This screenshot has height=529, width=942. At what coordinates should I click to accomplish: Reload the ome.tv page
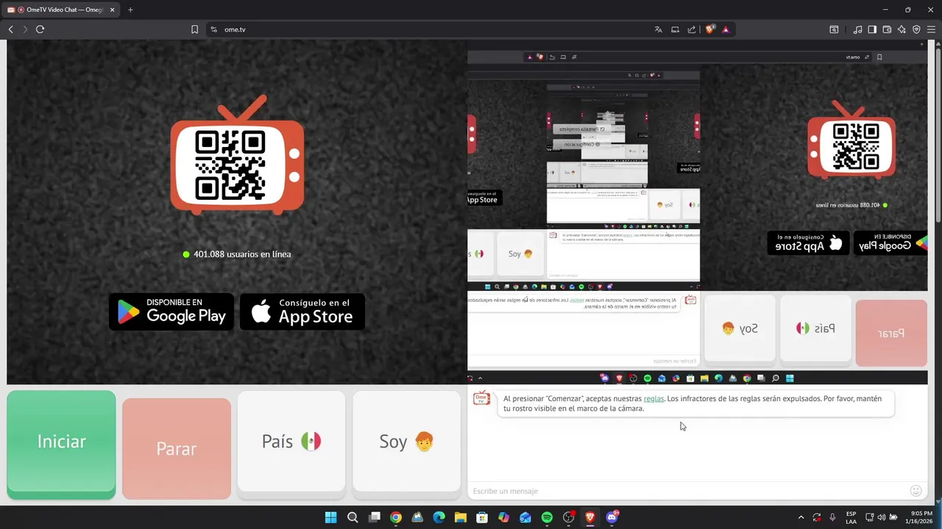(40, 29)
